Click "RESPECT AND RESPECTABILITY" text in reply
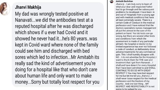 132,86
